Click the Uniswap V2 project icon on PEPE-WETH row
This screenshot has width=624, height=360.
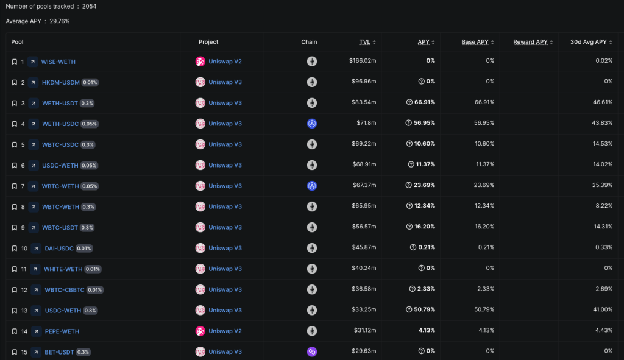(200, 331)
